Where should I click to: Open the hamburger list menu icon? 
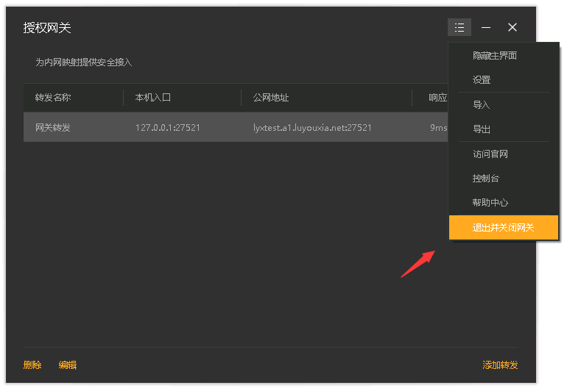pos(459,27)
